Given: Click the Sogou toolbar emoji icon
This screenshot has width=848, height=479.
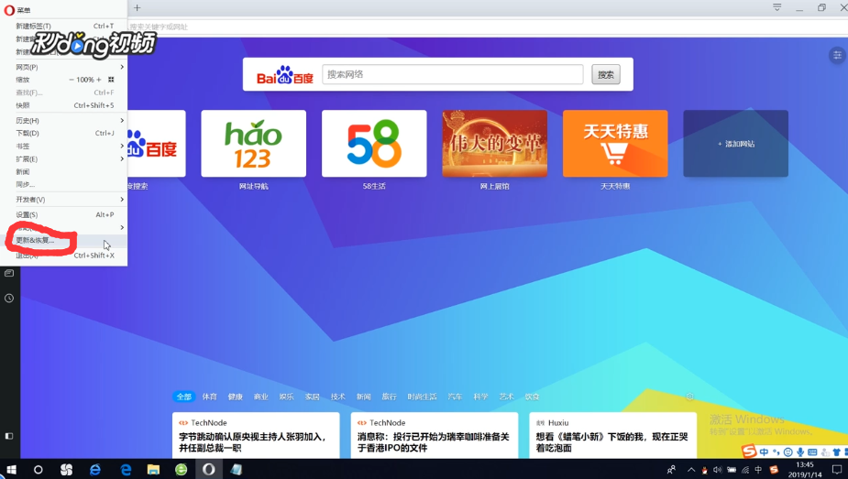Looking at the screenshot, I should (788, 452).
